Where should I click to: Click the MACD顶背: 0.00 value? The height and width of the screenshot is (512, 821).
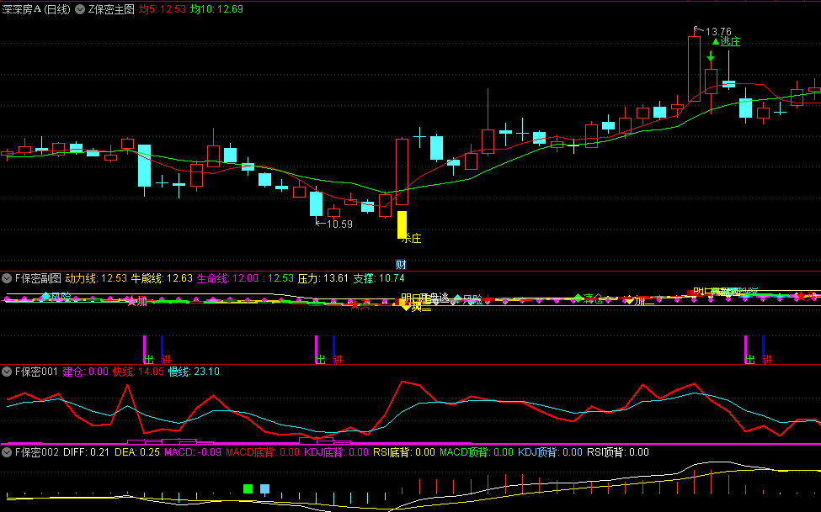click(x=477, y=452)
